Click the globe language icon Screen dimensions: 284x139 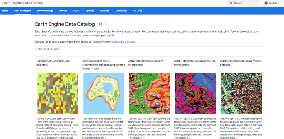(x=266, y=3)
